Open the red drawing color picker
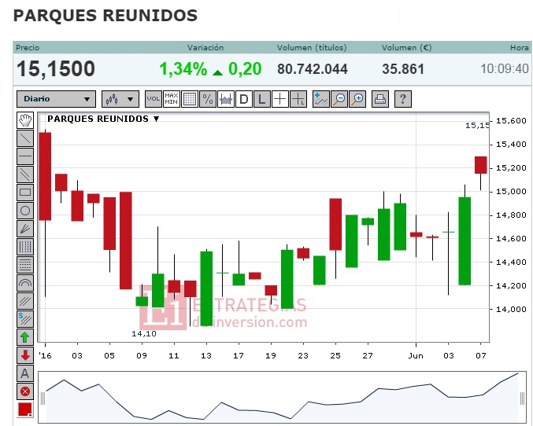533x426 pixels. click(25, 409)
